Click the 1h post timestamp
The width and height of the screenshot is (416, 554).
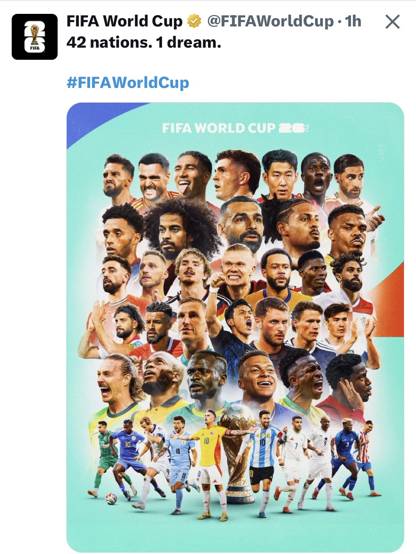point(353,21)
